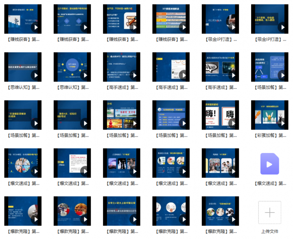Open the first 【爆文速成】 SCQA thumbnail

point(23,163)
